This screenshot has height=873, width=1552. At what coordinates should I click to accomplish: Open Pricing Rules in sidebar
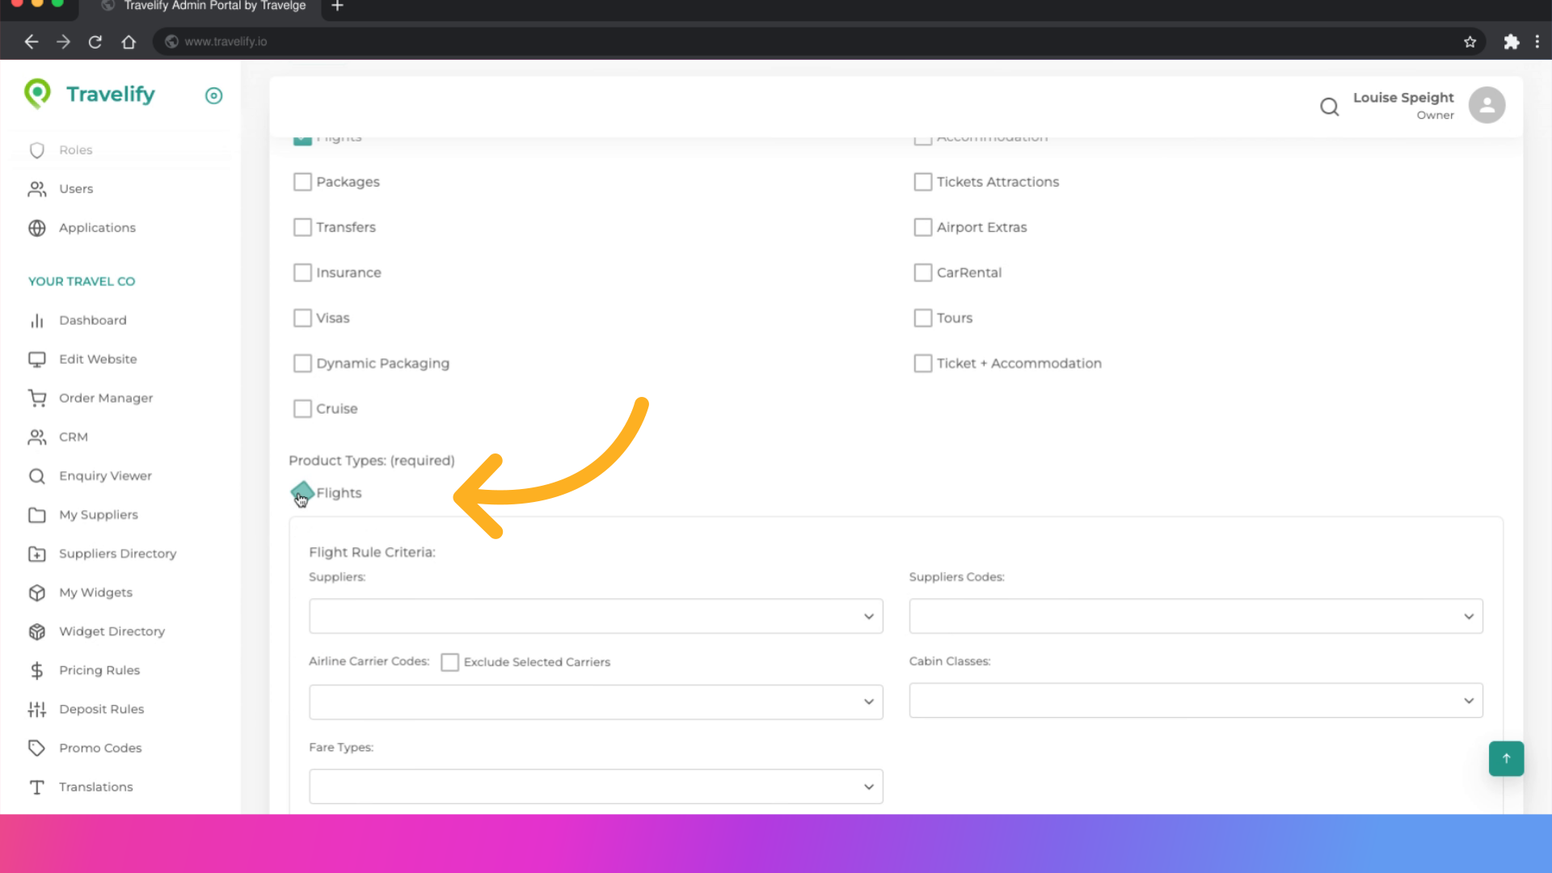coord(99,670)
